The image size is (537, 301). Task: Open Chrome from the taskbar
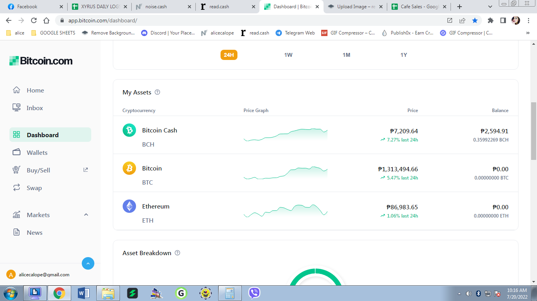(59, 293)
